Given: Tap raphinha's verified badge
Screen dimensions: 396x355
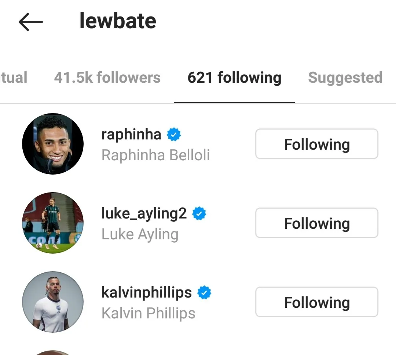Looking at the screenshot, I should (174, 135).
